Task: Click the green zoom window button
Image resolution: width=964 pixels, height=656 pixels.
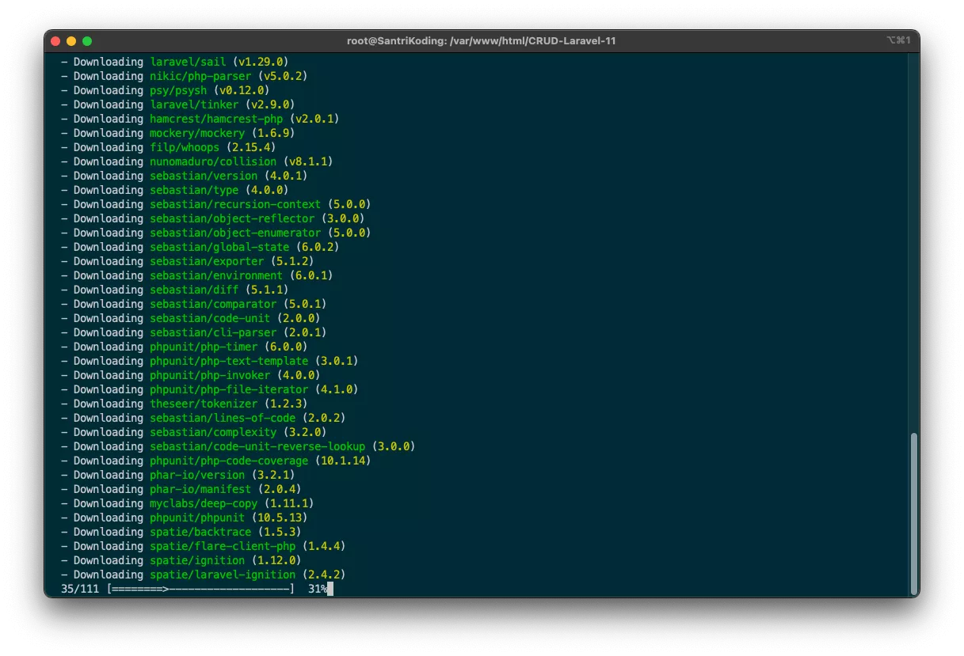Action: (87, 41)
